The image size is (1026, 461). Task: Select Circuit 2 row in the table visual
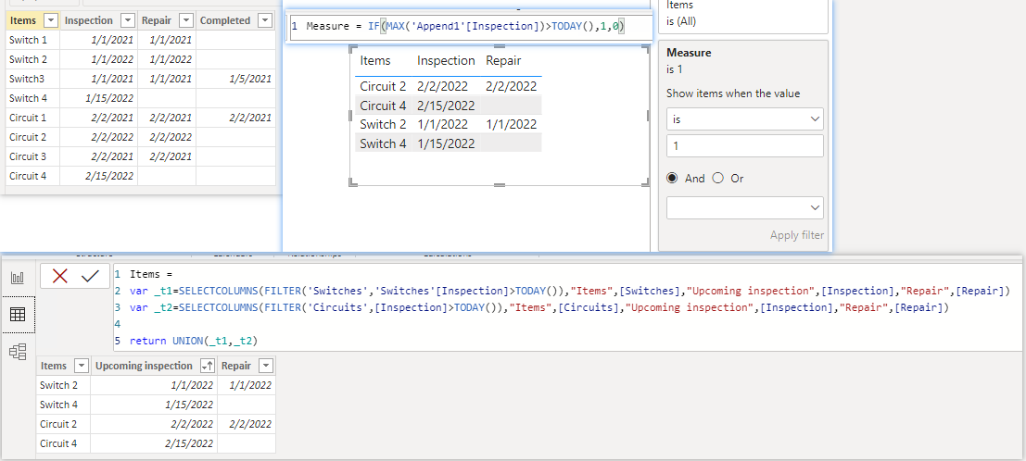tap(449, 86)
